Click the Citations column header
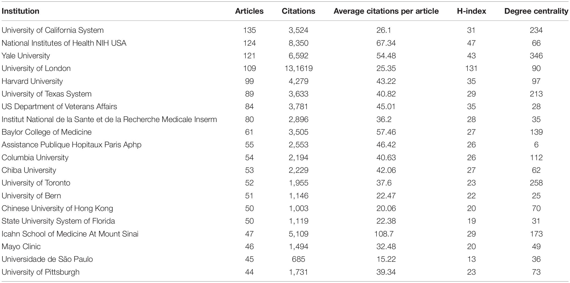Viewport: 570px width, 283px height. pyautogui.click(x=298, y=11)
